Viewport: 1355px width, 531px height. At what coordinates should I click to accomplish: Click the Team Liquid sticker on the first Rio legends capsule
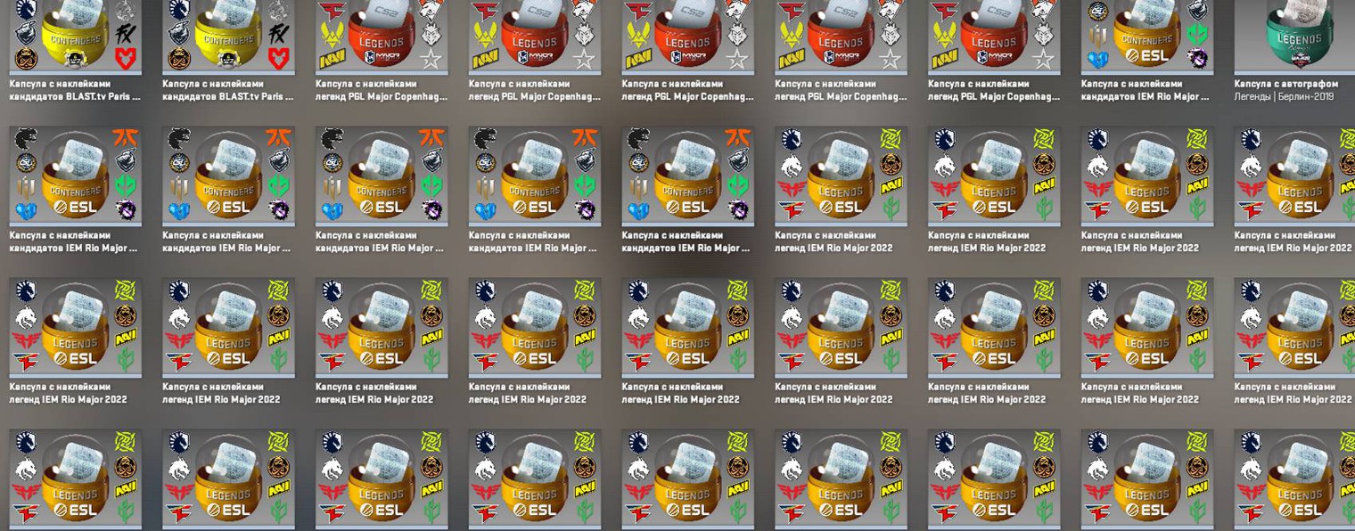tap(791, 139)
